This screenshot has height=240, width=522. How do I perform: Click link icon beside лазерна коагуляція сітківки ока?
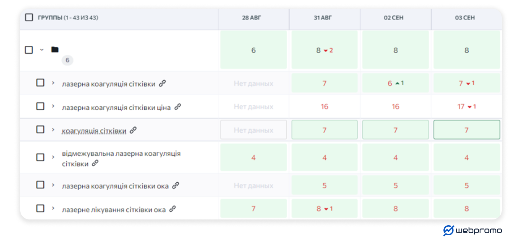click(175, 186)
